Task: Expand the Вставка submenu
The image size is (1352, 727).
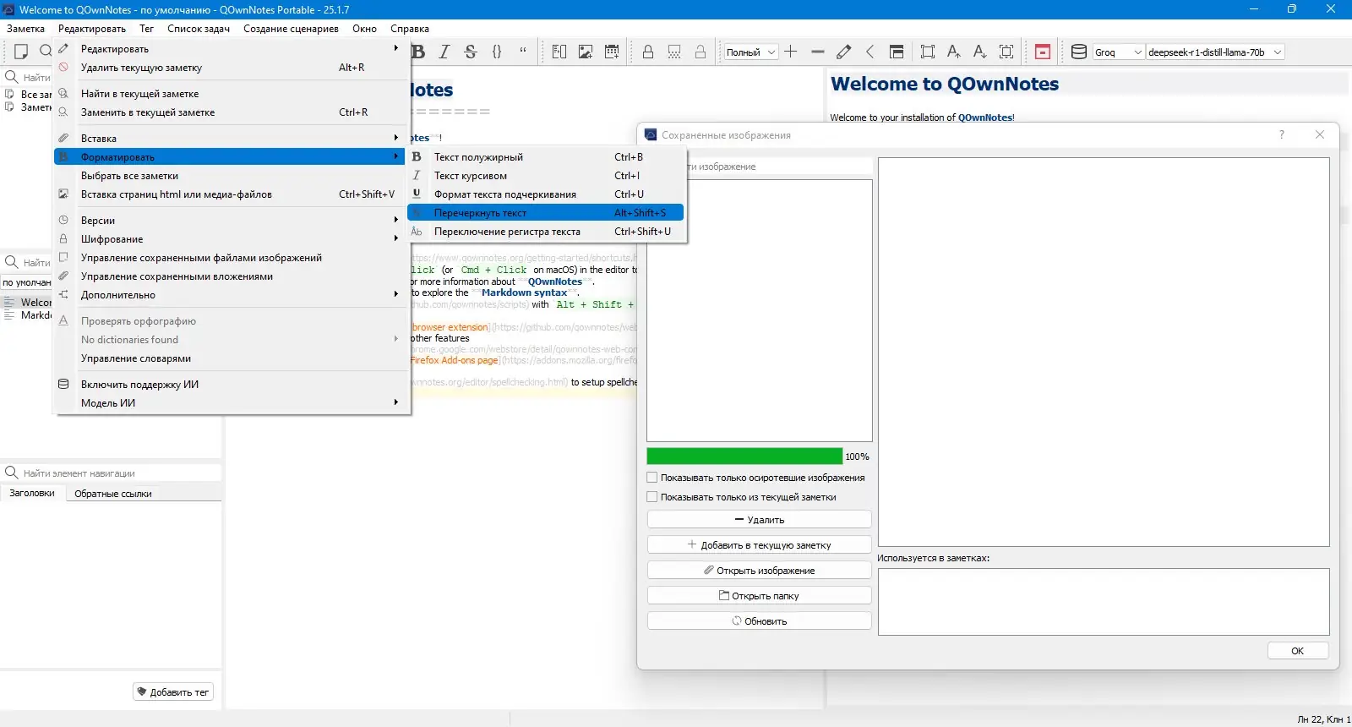Action: 232,139
